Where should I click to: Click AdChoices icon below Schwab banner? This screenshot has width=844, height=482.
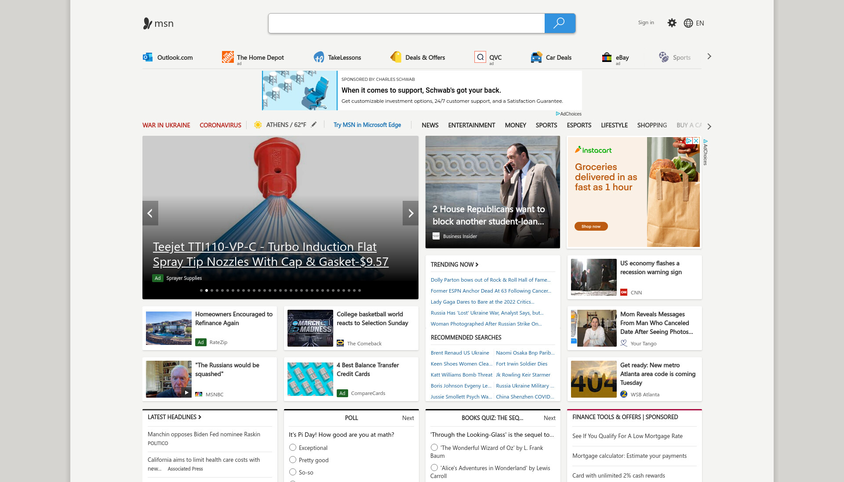(558, 114)
